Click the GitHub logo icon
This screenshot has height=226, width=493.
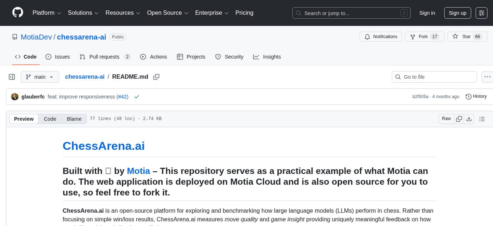[x=18, y=13]
